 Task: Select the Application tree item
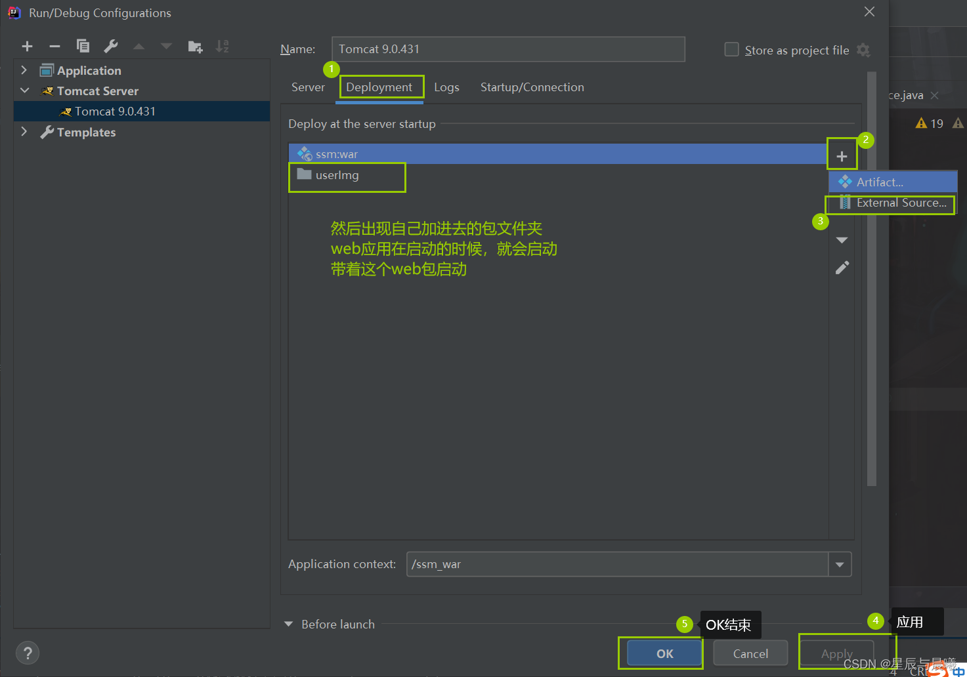89,70
